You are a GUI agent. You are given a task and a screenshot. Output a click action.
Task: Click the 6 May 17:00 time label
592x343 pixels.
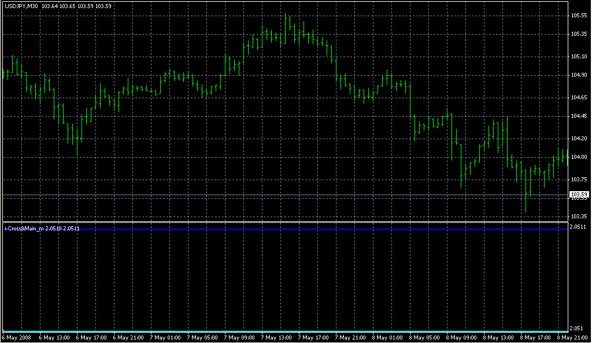point(91,338)
